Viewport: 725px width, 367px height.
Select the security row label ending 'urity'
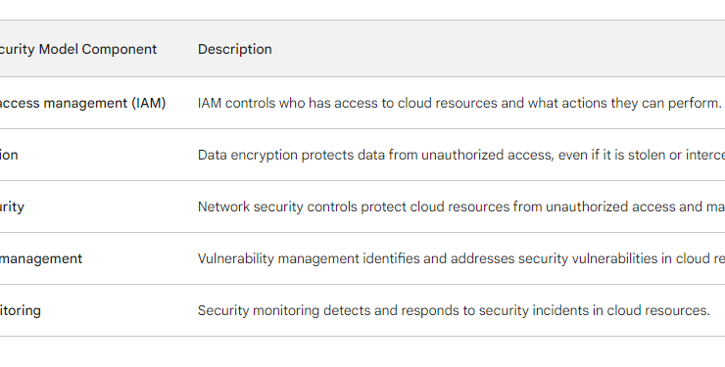coord(12,206)
